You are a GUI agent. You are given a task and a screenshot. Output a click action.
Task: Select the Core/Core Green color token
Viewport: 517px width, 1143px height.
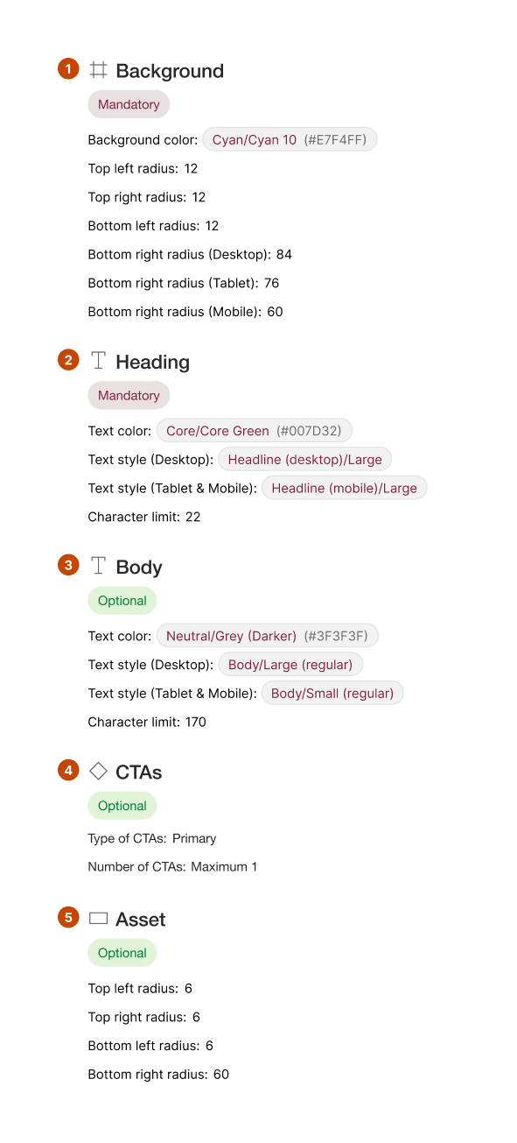255,431
